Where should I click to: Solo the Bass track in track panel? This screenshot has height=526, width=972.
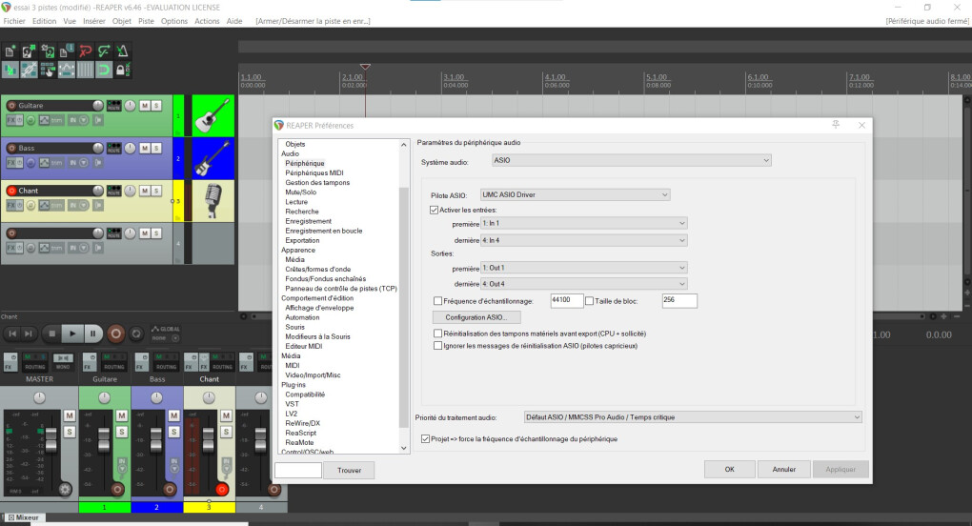156,148
